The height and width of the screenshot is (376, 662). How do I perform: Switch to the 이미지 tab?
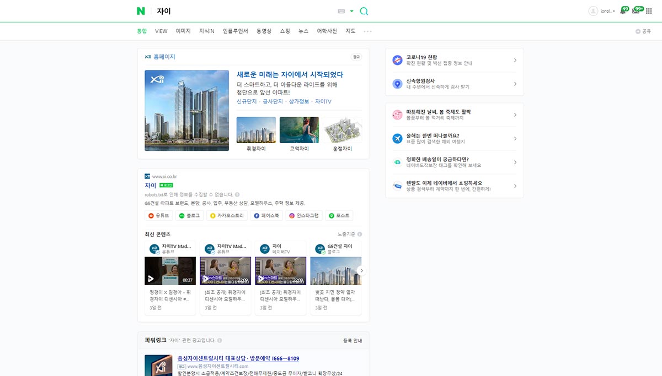183,31
